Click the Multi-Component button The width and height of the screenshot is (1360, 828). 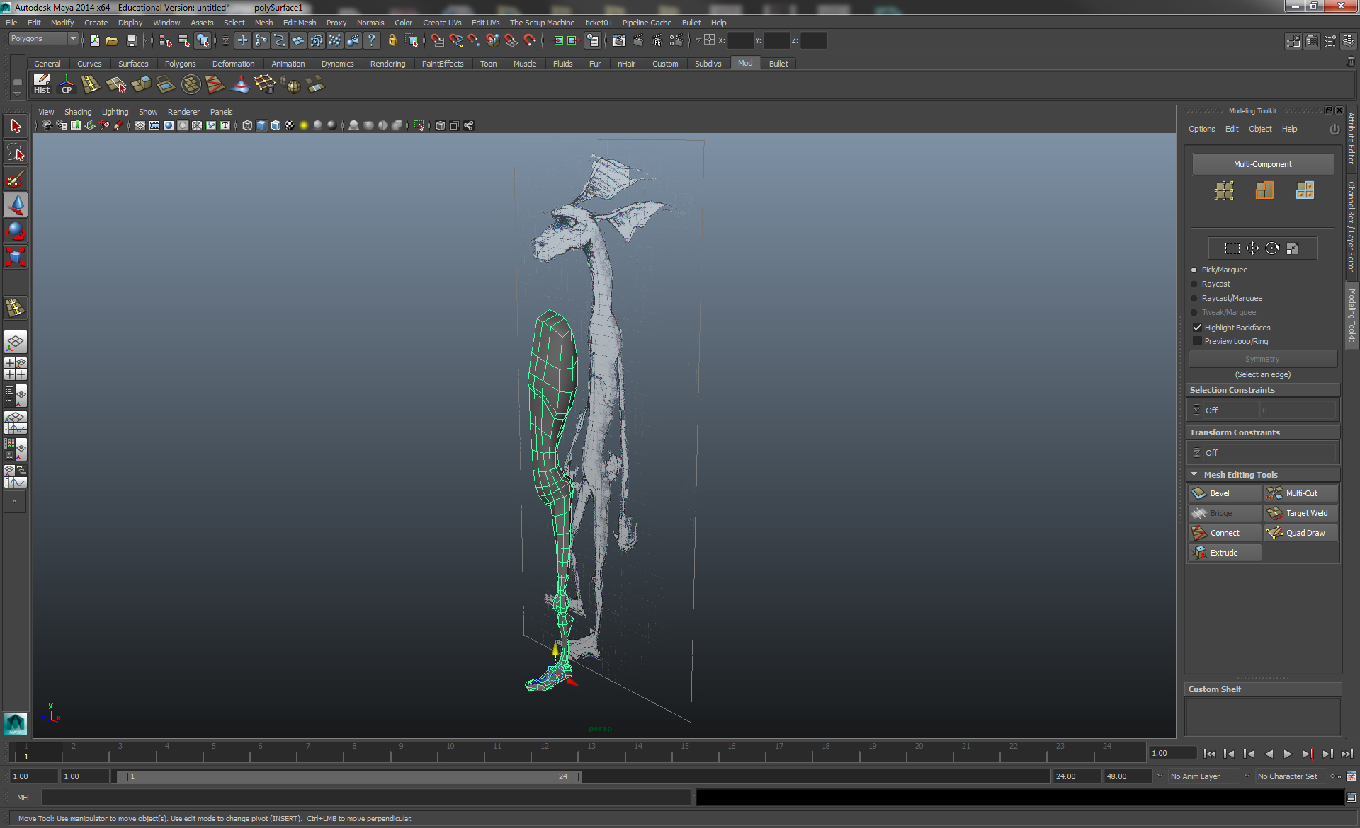coord(1262,164)
